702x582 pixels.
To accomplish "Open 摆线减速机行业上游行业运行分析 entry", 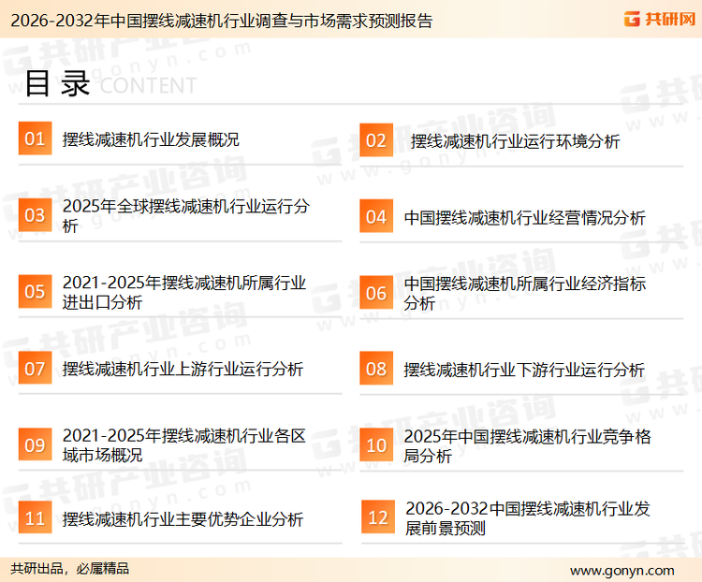I will [183, 370].
